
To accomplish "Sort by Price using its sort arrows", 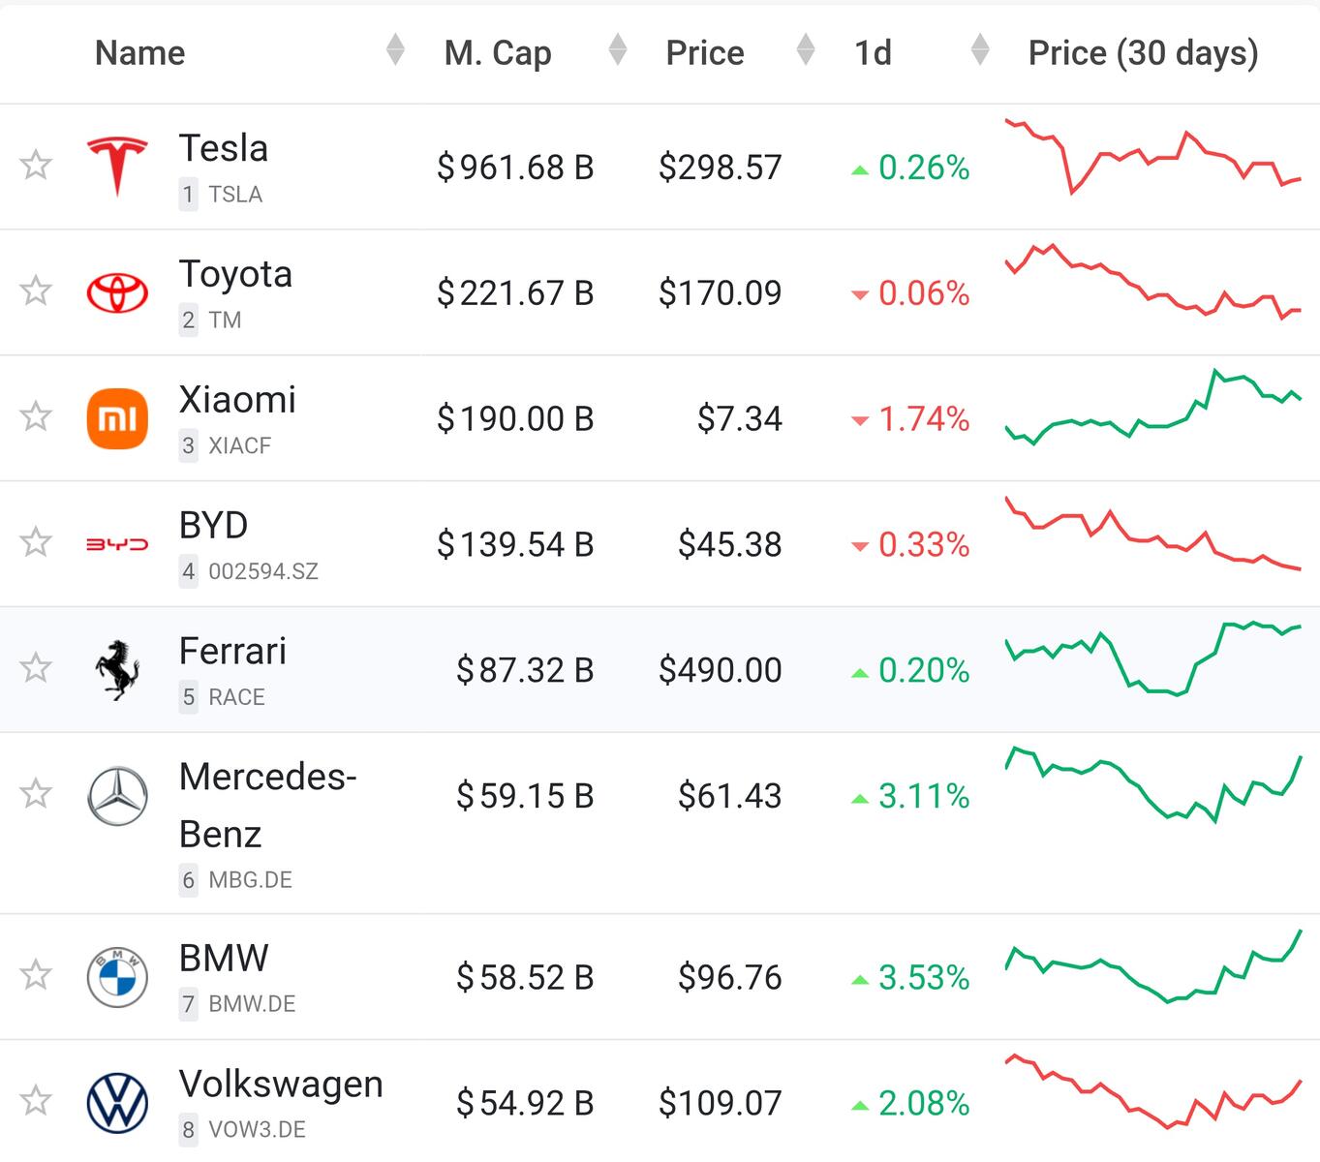I will click(x=805, y=49).
